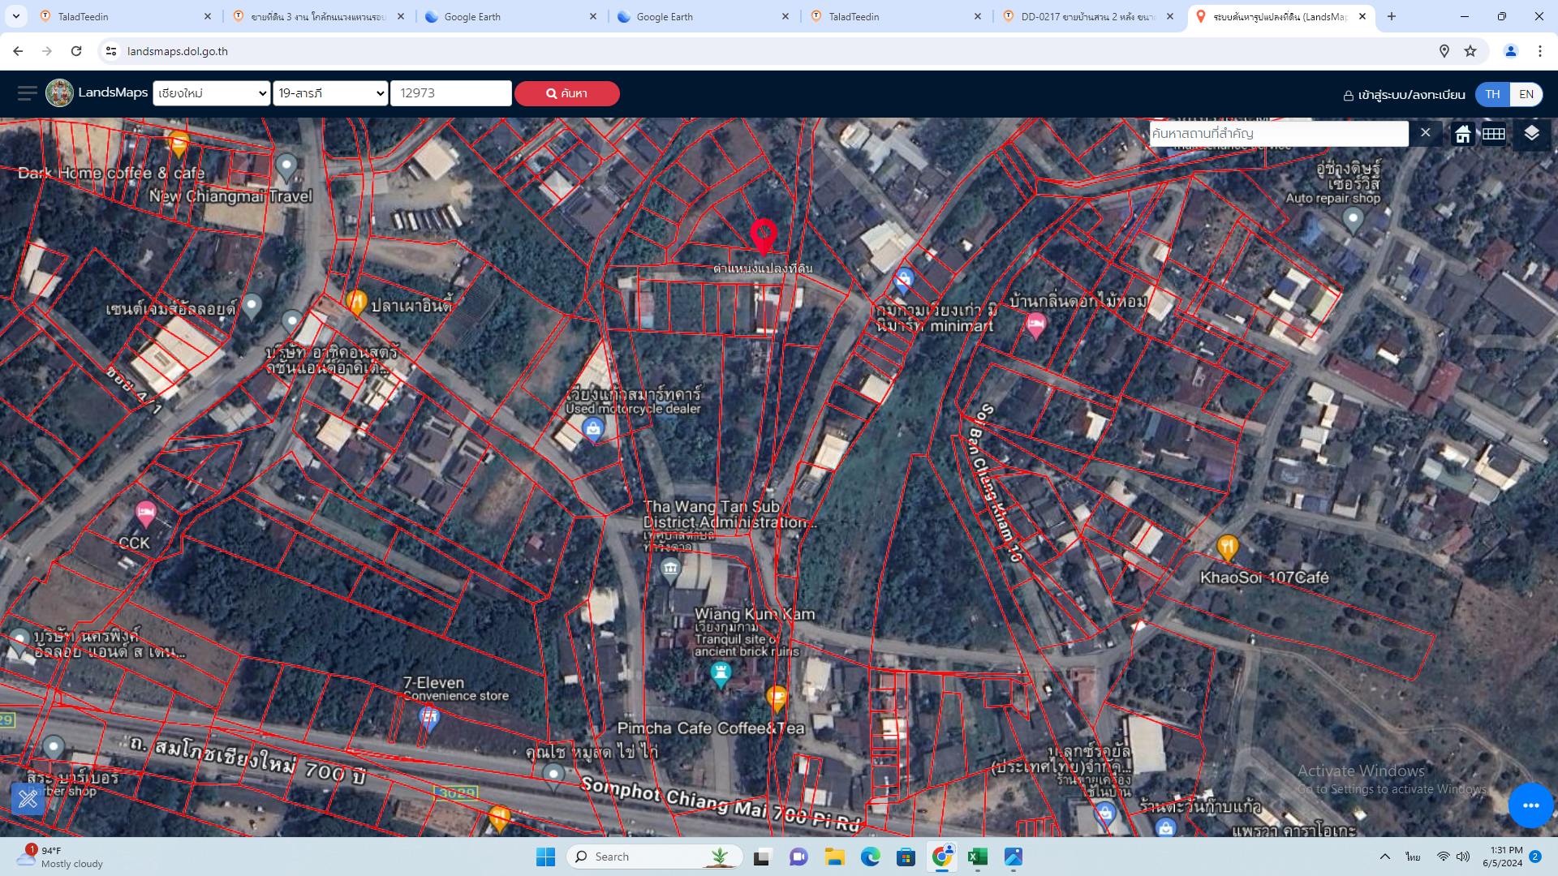Expand the district dropdown 19-สารภี

point(330,93)
